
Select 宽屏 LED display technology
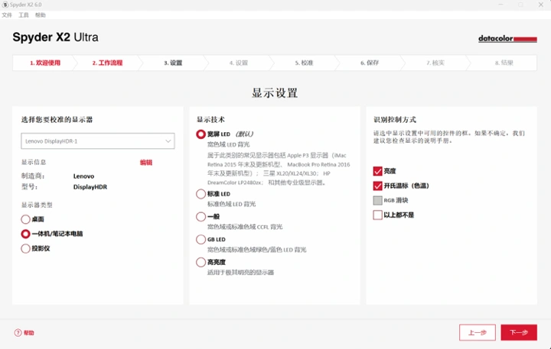201,134
